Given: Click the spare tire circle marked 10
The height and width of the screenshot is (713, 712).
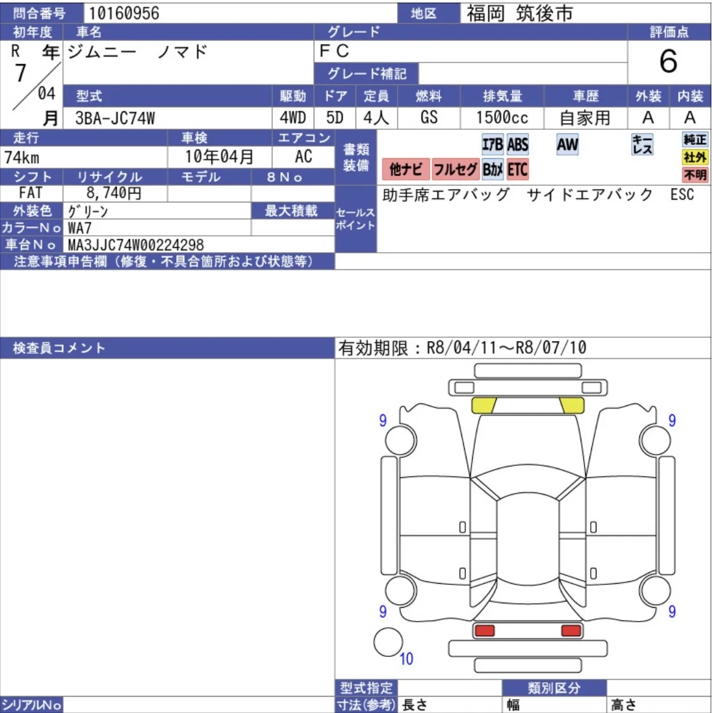Looking at the screenshot, I should tap(388, 642).
